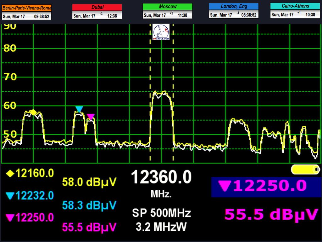Click the 12360.0 center frequency readout
322x242 pixels.
(x=161, y=177)
